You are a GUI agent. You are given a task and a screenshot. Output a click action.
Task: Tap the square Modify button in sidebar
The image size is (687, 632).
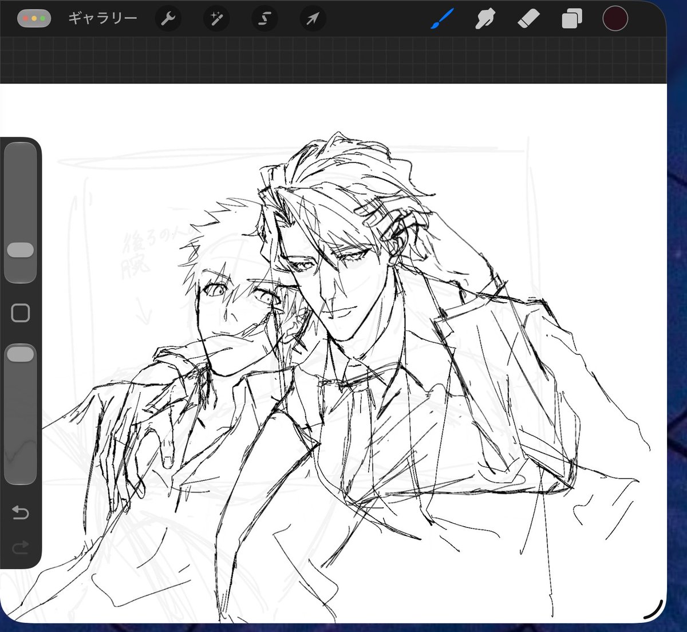click(x=21, y=313)
